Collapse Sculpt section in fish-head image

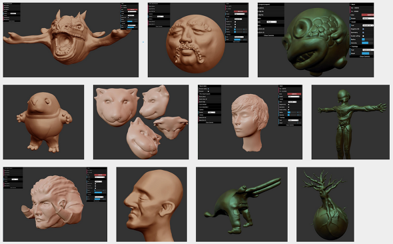point(362,22)
